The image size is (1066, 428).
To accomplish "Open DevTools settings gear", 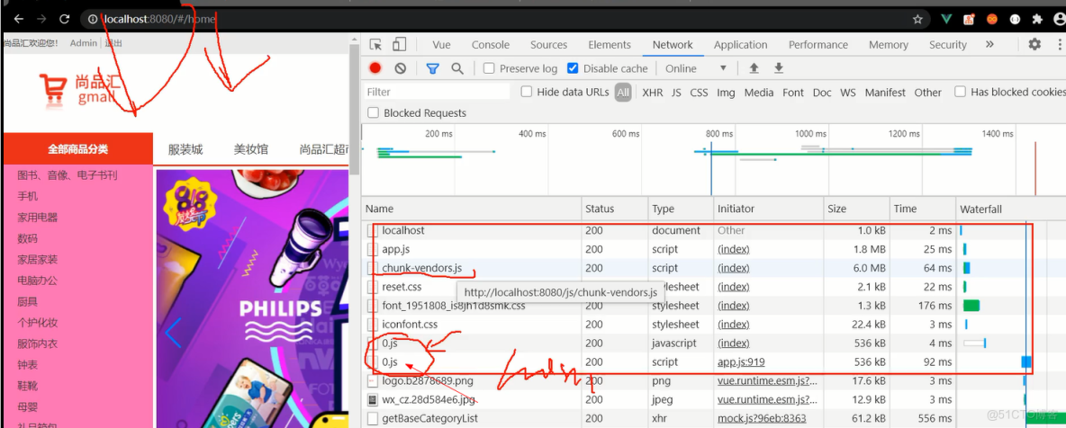I will pos(1034,44).
